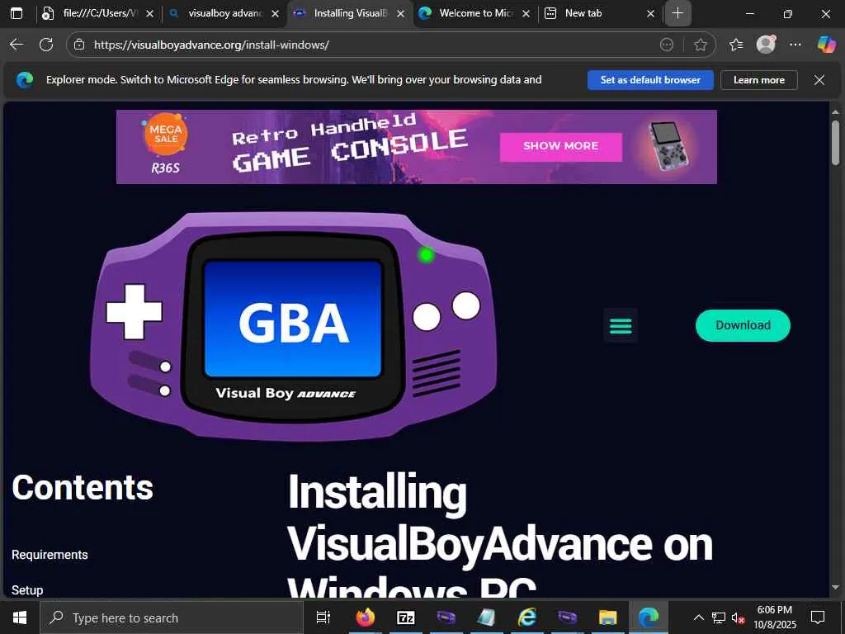Image resolution: width=845 pixels, height=634 pixels.
Task: Open the browser profile avatar
Action: pyautogui.click(x=766, y=45)
